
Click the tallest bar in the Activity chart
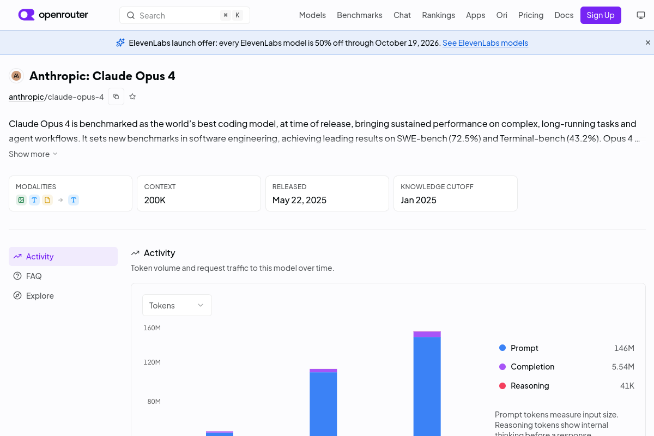tap(427, 384)
